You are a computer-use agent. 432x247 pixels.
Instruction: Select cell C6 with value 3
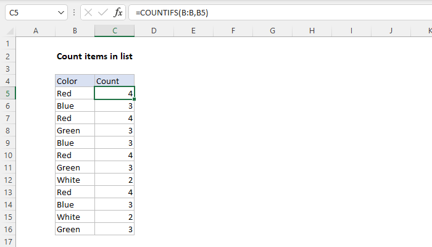click(115, 106)
